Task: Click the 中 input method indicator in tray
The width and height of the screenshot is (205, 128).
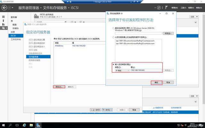Action: click(x=185, y=125)
